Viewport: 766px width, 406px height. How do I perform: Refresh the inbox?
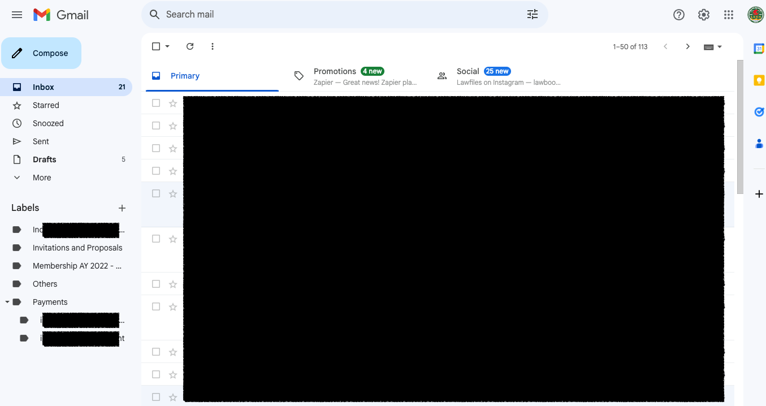pos(190,46)
